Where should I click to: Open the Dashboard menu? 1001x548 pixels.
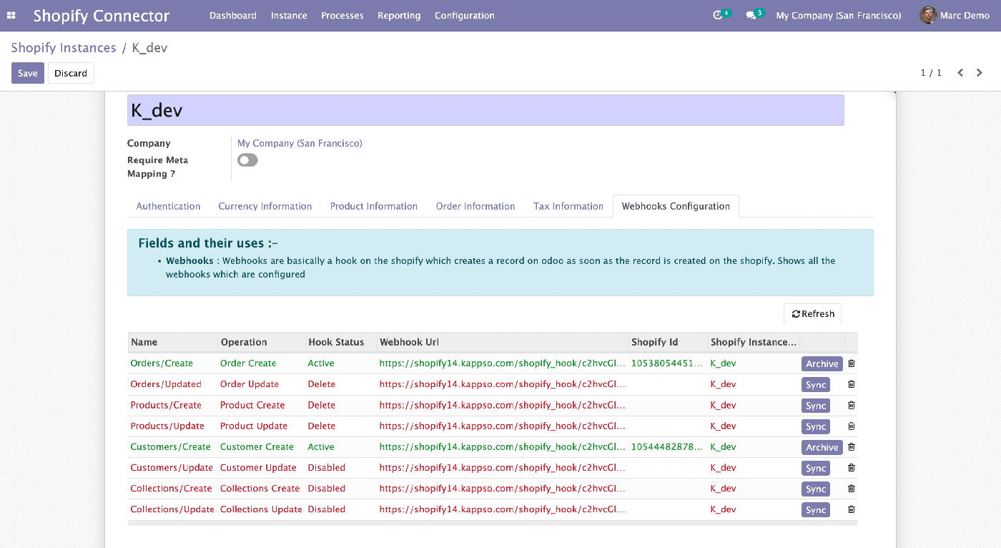pos(233,16)
